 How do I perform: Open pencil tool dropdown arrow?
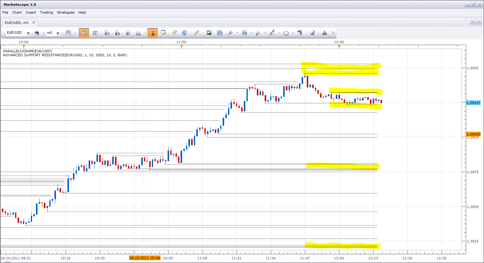click(x=279, y=33)
